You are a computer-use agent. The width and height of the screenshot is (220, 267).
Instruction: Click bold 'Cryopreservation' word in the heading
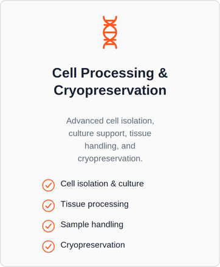click(x=110, y=90)
